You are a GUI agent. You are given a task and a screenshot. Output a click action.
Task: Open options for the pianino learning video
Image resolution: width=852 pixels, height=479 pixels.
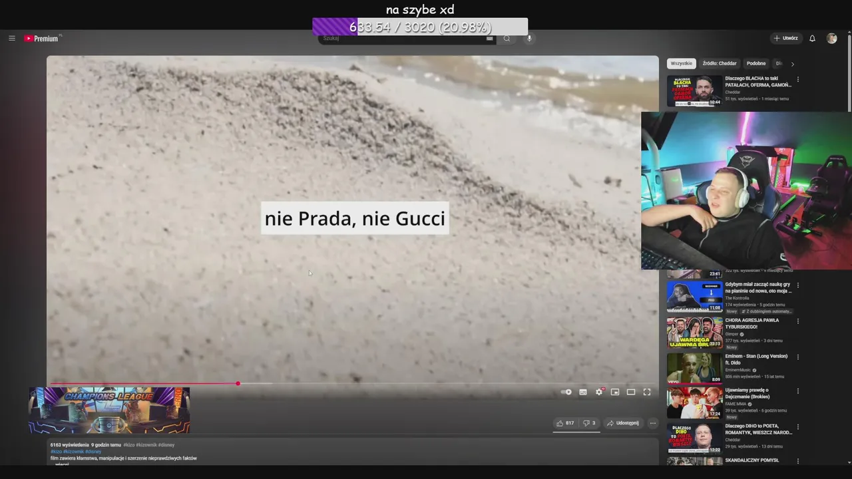point(798,285)
